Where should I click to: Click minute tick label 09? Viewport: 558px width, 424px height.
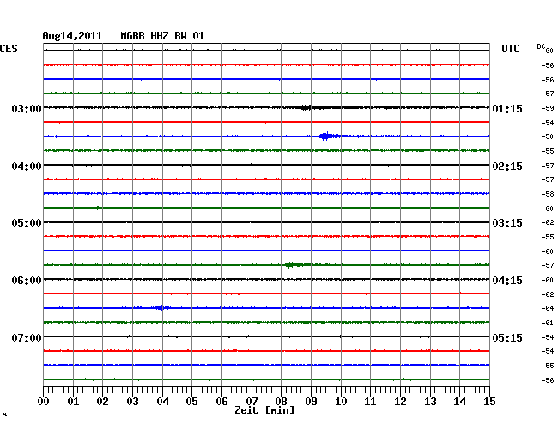(x=311, y=402)
